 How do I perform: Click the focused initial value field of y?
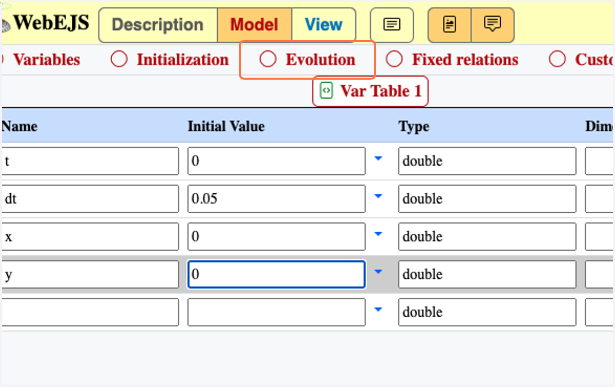[276, 274]
